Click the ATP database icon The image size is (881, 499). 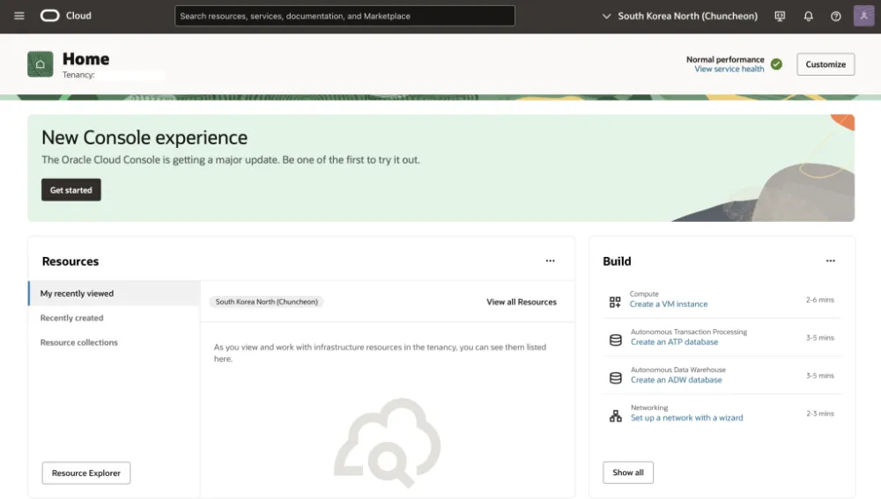616,340
